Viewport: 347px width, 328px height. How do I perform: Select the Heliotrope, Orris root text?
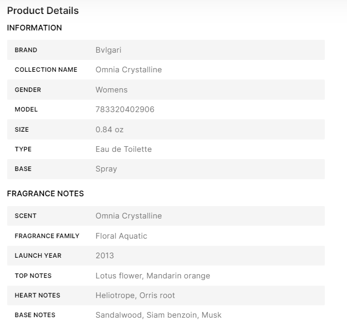(135, 295)
